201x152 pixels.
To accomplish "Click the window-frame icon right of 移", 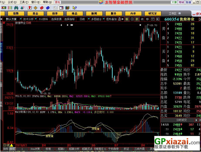I will (x=152, y=19).
